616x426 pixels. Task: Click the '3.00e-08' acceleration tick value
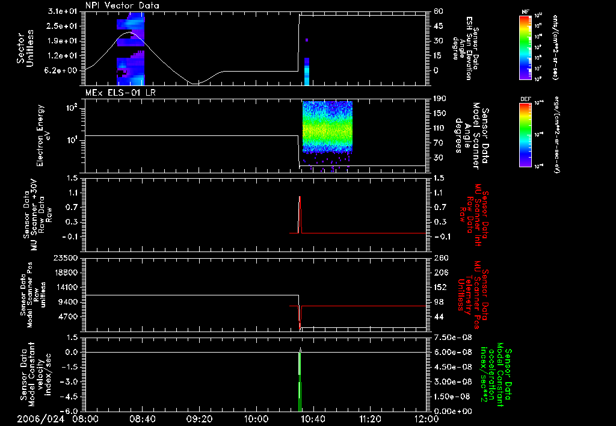tap(452, 381)
